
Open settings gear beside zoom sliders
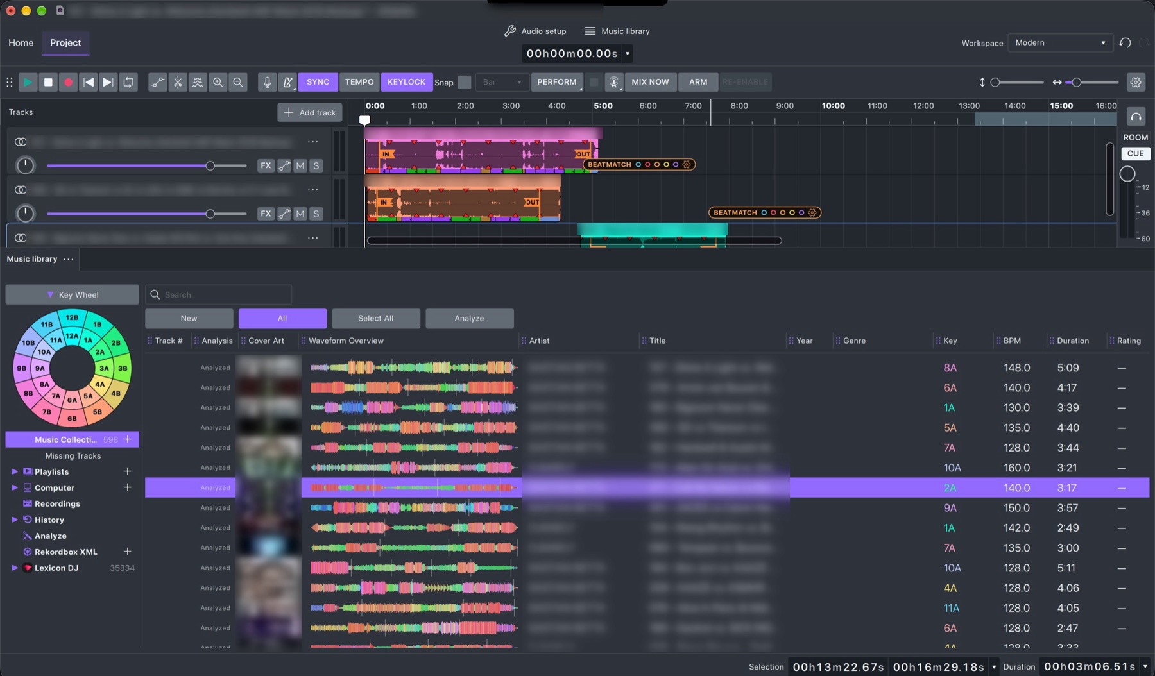pyautogui.click(x=1136, y=82)
